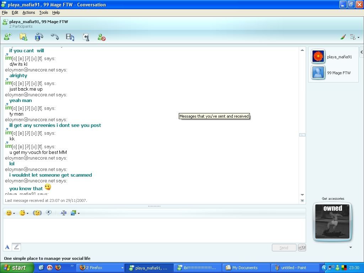Open the activities film and music icon

coord(70,37)
